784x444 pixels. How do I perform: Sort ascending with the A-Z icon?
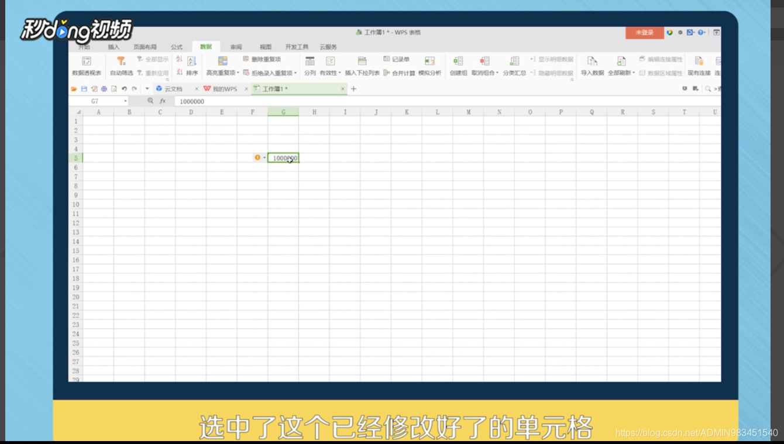(179, 60)
